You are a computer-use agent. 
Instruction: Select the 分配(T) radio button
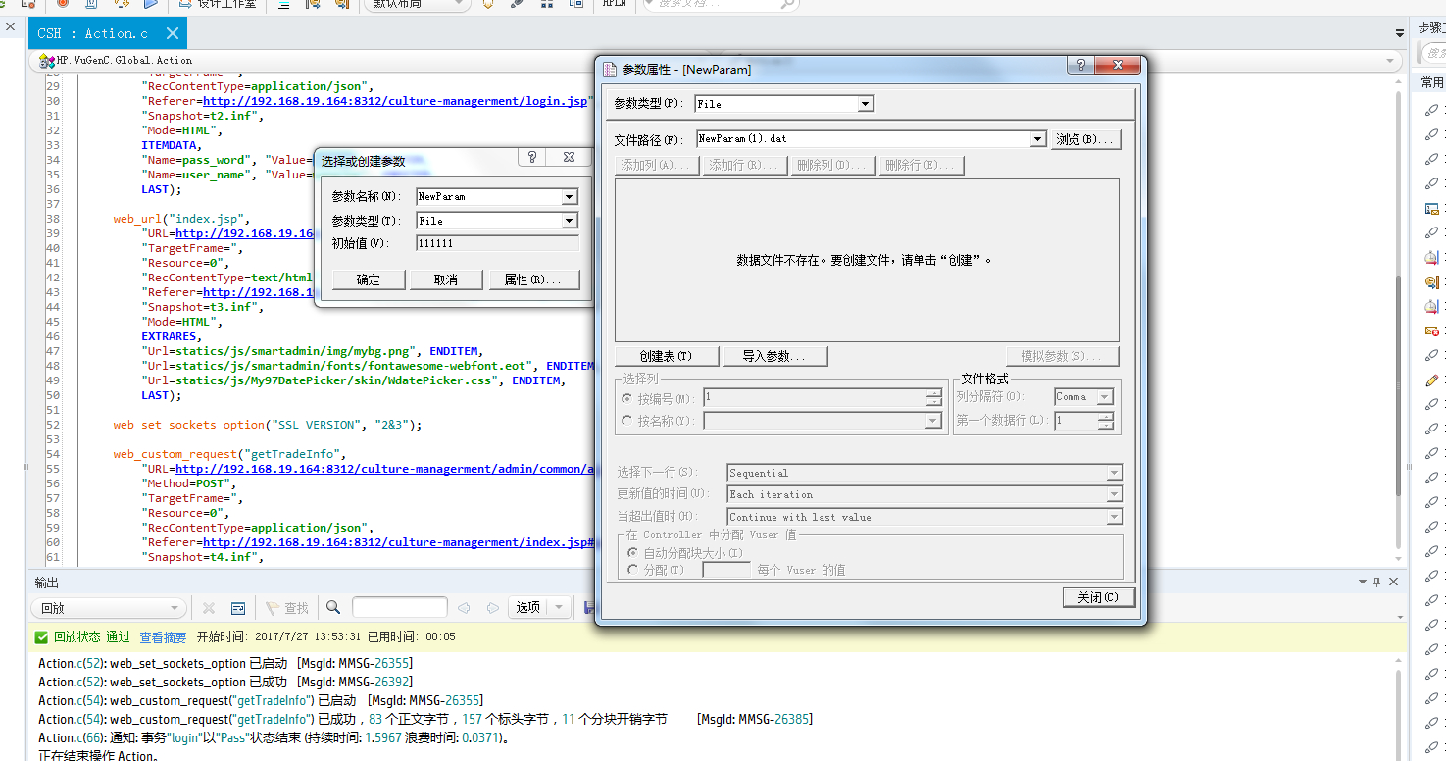[x=632, y=570]
